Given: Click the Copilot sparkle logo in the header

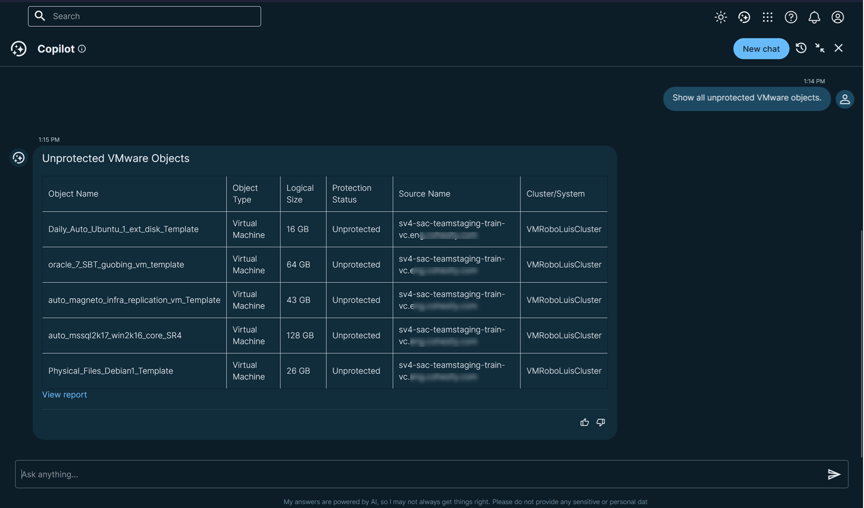Looking at the screenshot, I should click(x=19, y=49).
